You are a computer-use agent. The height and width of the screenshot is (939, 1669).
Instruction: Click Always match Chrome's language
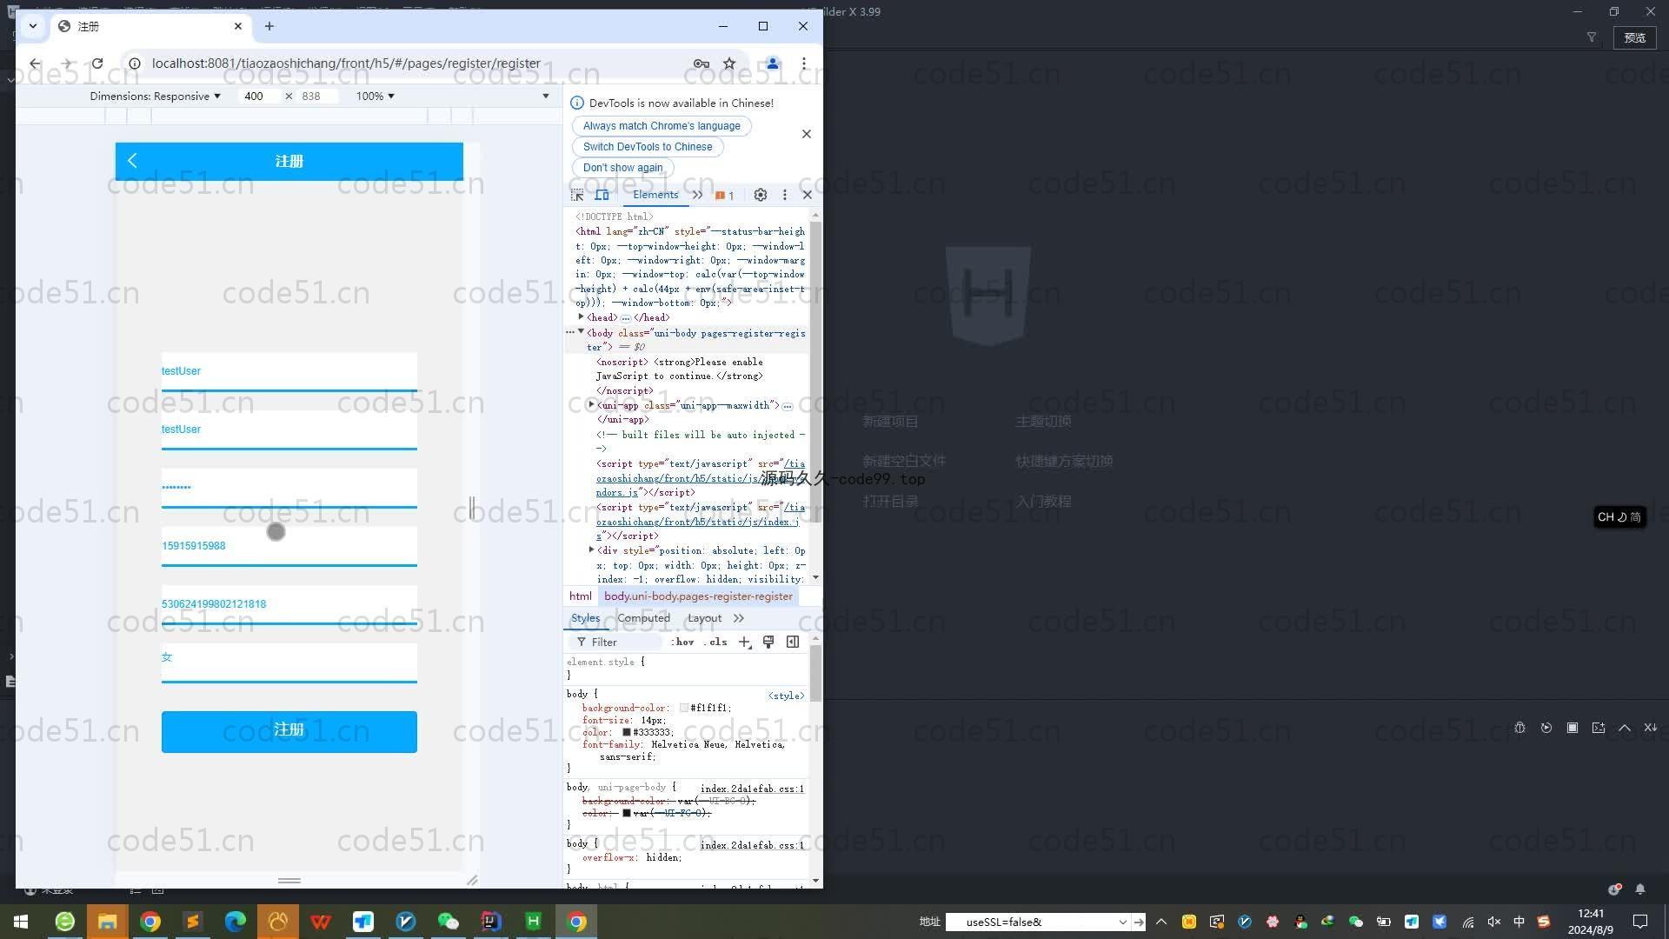662,126
